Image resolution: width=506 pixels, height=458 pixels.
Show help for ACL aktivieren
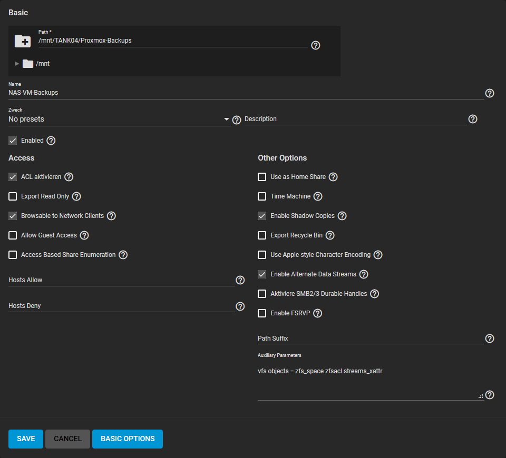[69, 177]
